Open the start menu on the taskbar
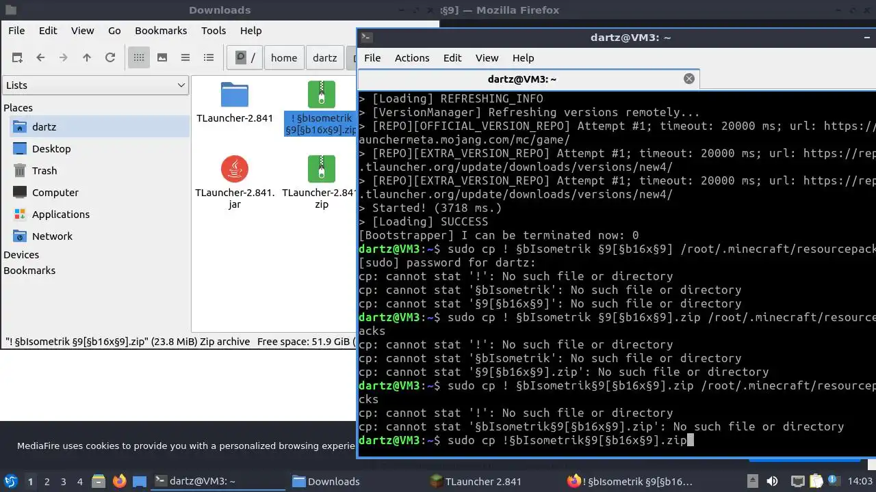The height and width of the screenshot is (492, 876). (x=11, y=481)
